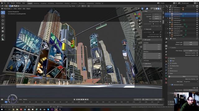The image size is (199, 111).
Task: Expand the View Lock section
Action: pos(148,29)
